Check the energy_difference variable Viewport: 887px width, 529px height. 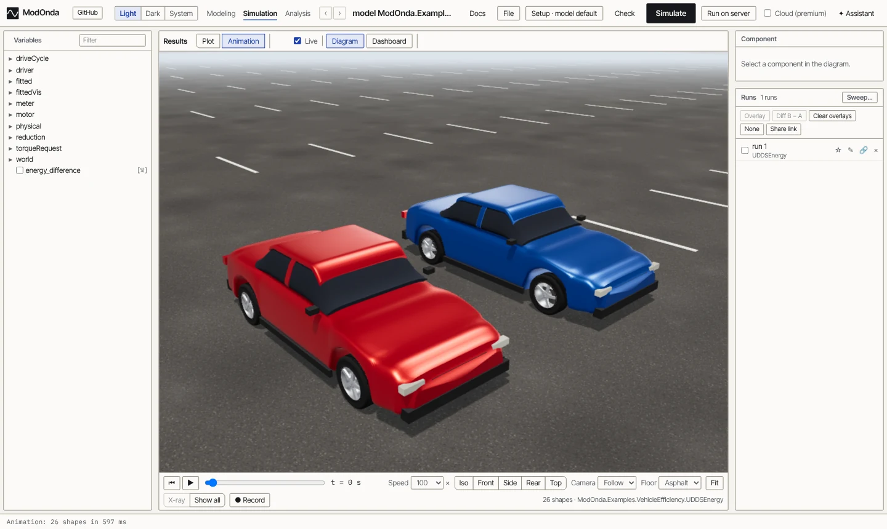(20, 170)
